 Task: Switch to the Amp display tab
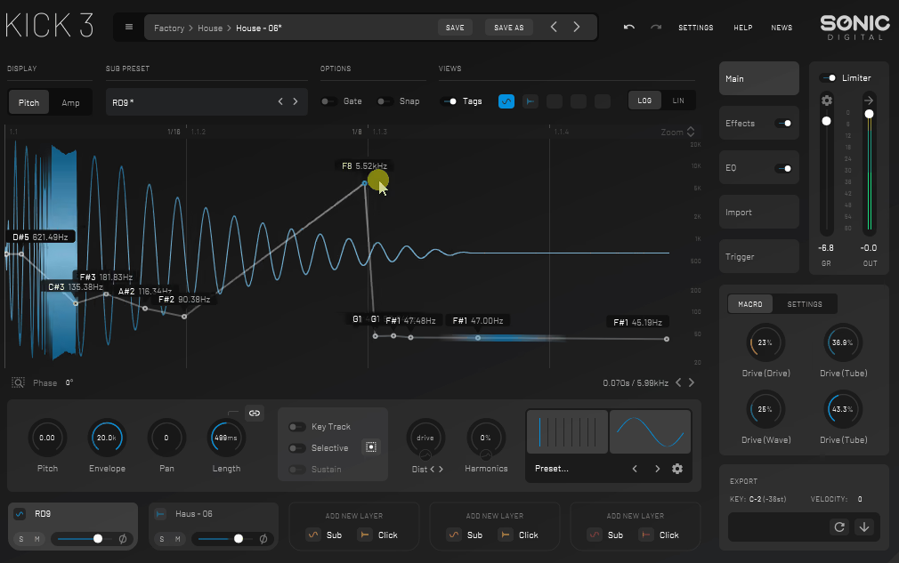click(x=70, y=102)
